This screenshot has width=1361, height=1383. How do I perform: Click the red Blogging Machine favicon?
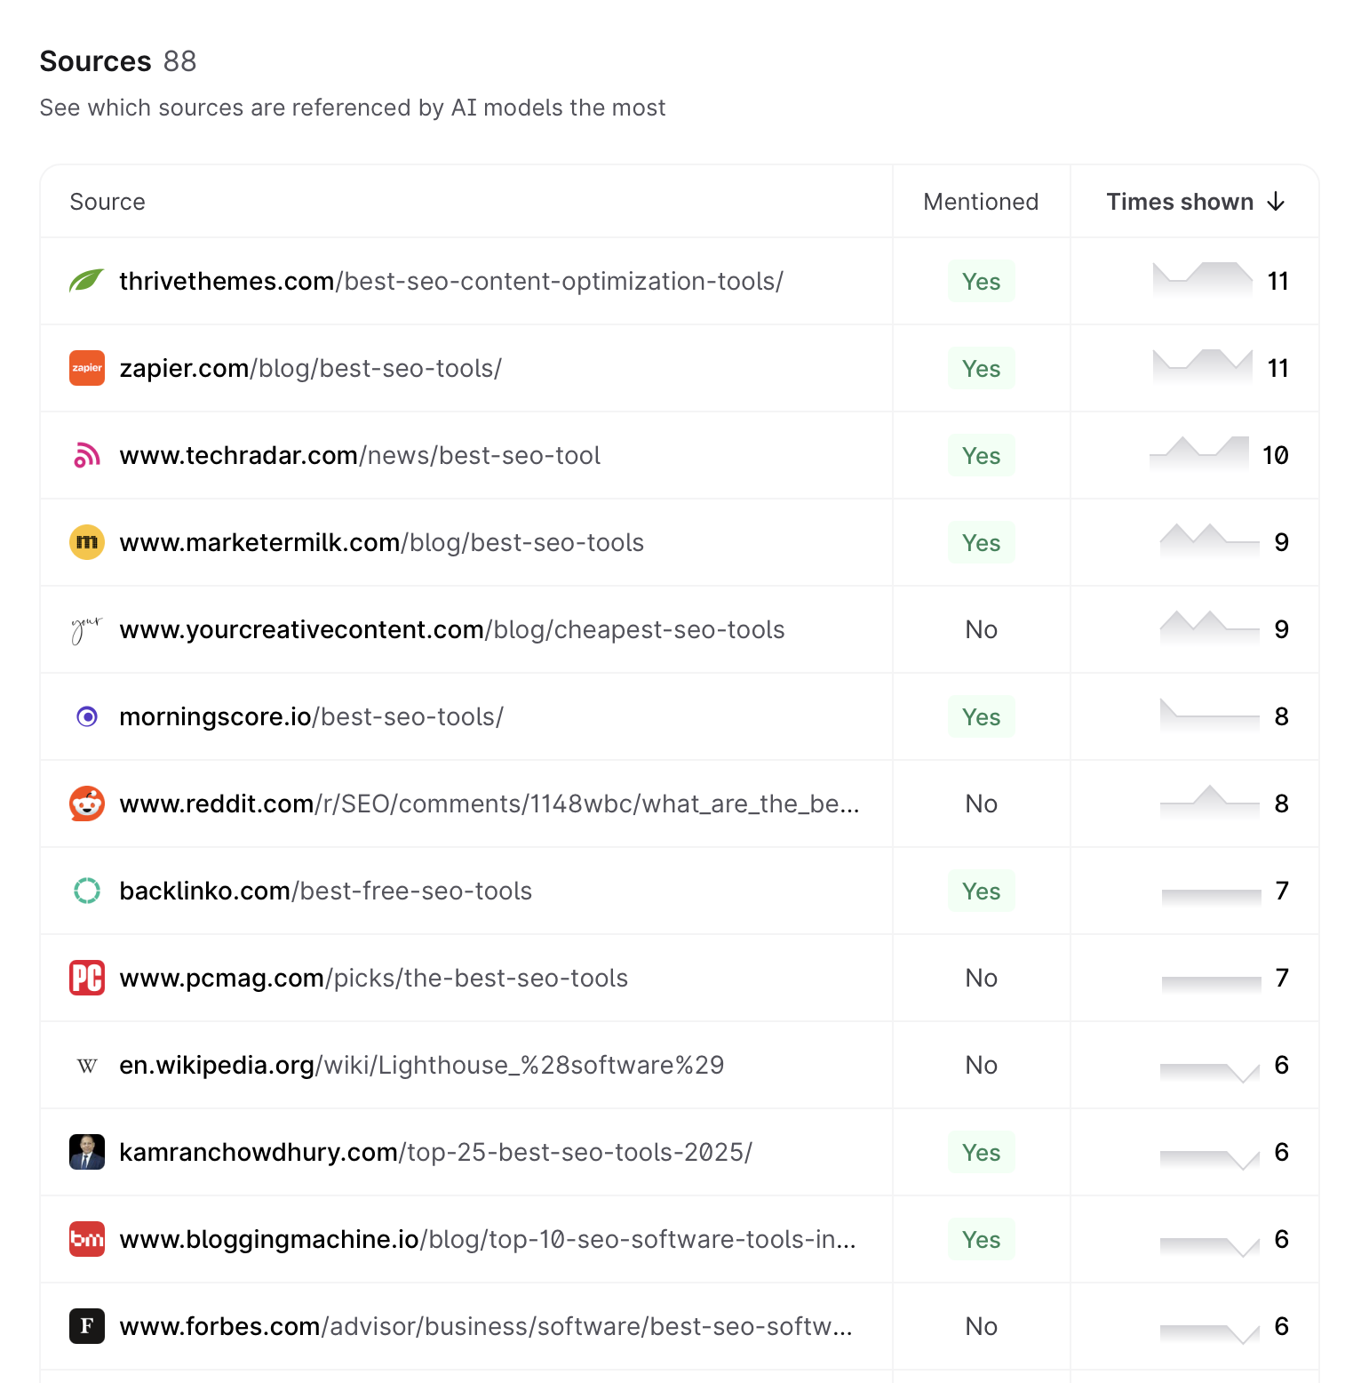[x=87, y=1239]
